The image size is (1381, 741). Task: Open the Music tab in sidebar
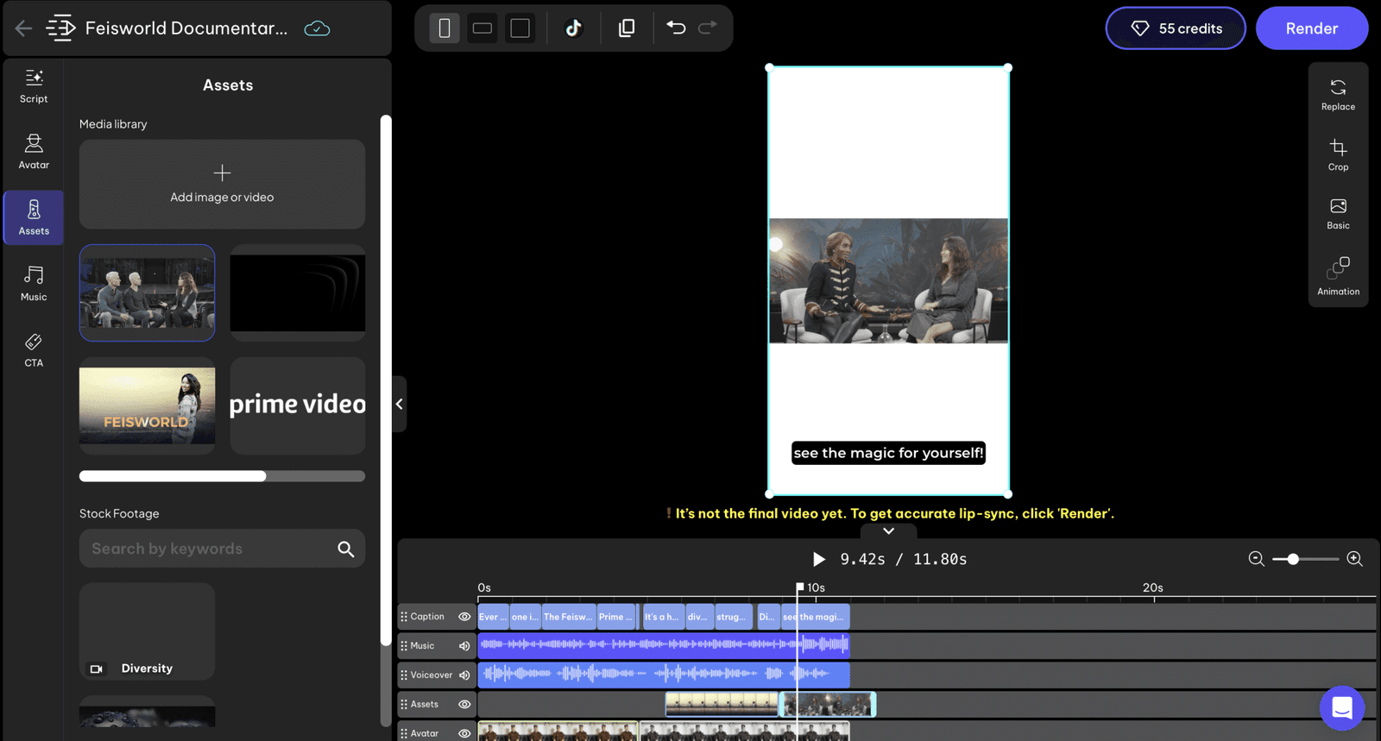[x=34, y=284]
